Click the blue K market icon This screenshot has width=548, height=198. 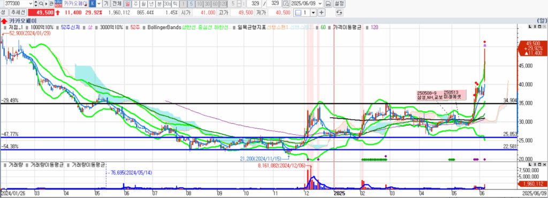tap(93, 4)
